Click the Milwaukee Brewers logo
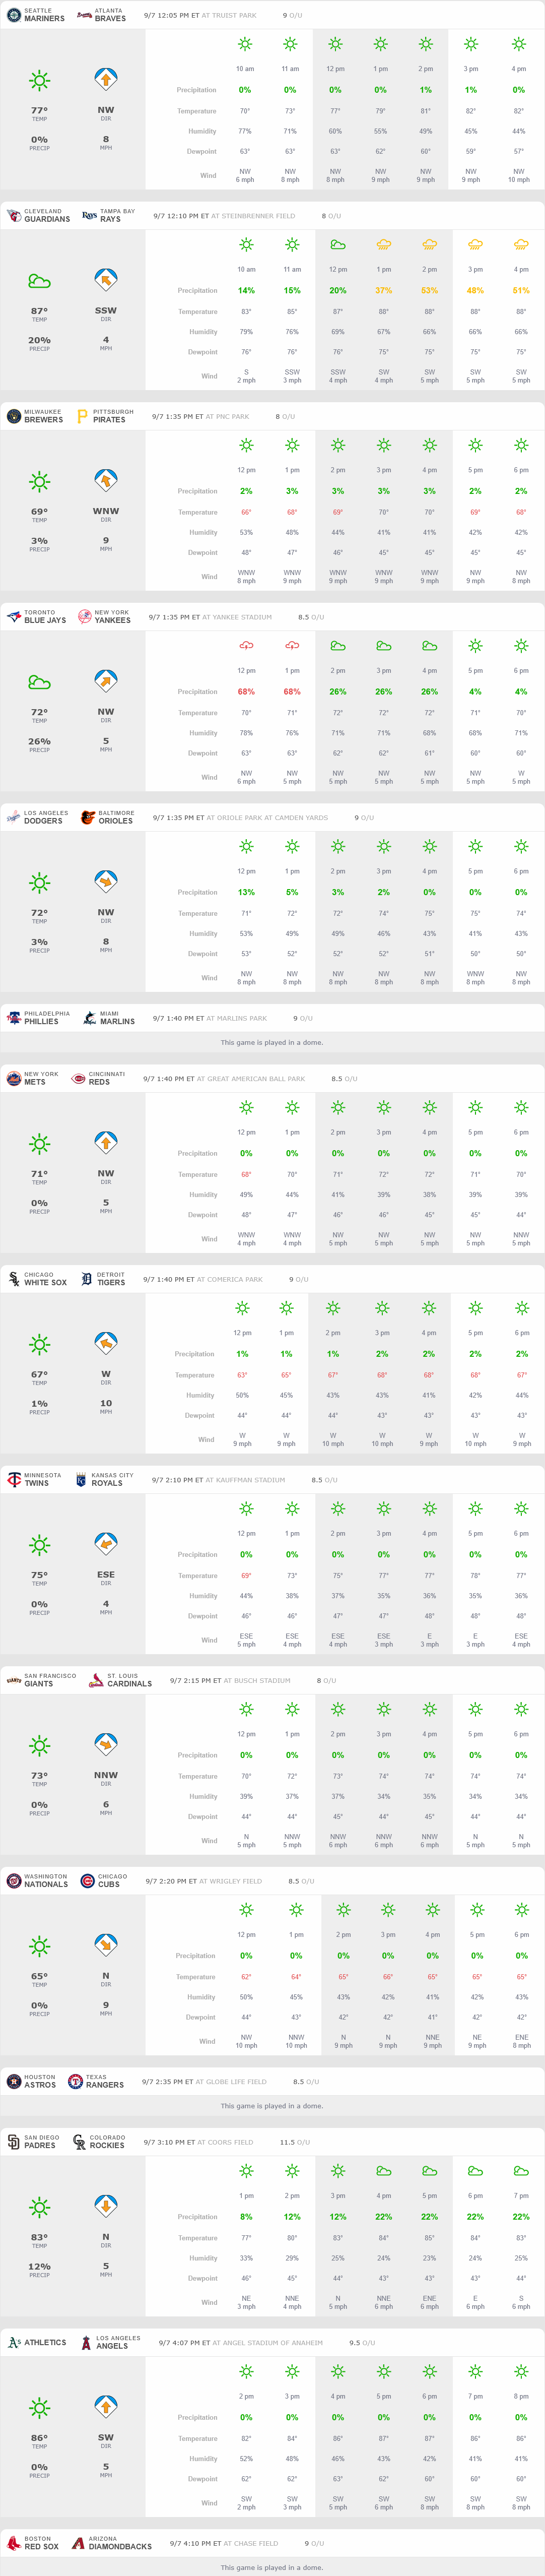The width and height of the screenshot is (545, 2576). click(14, 416)
